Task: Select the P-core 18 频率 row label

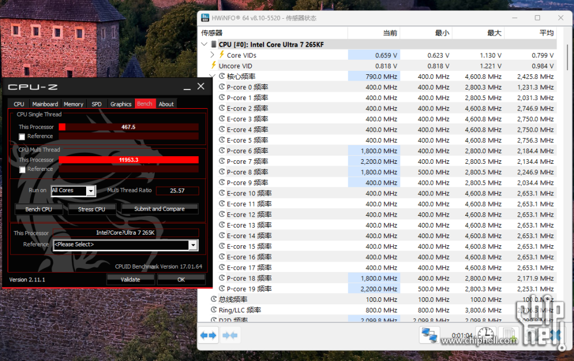Action: coord(250,278)
